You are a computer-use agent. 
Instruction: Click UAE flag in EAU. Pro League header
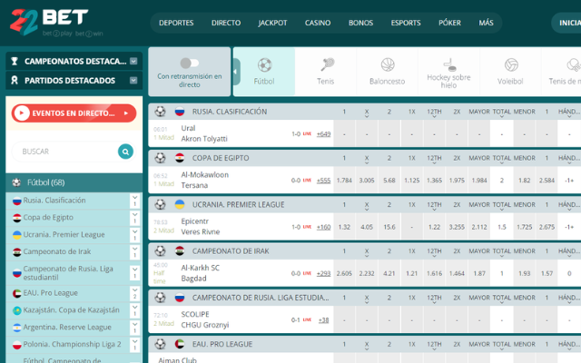click(180, 344)
